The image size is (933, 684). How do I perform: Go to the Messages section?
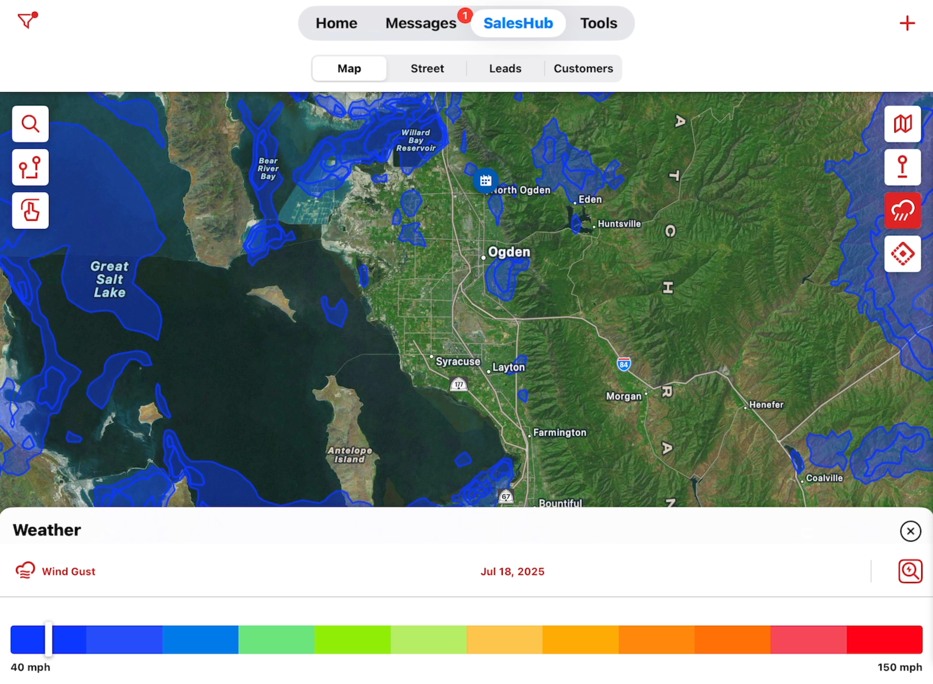coord(420,23)
